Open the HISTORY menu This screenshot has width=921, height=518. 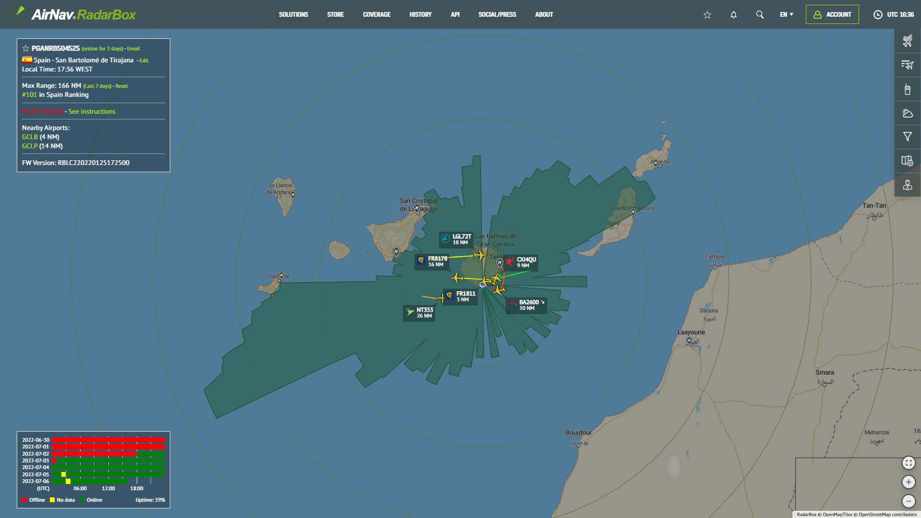pos(420,15)
